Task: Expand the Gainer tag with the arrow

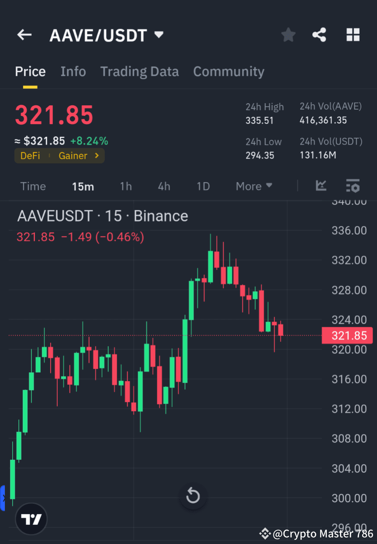Action: coord(98,156)
